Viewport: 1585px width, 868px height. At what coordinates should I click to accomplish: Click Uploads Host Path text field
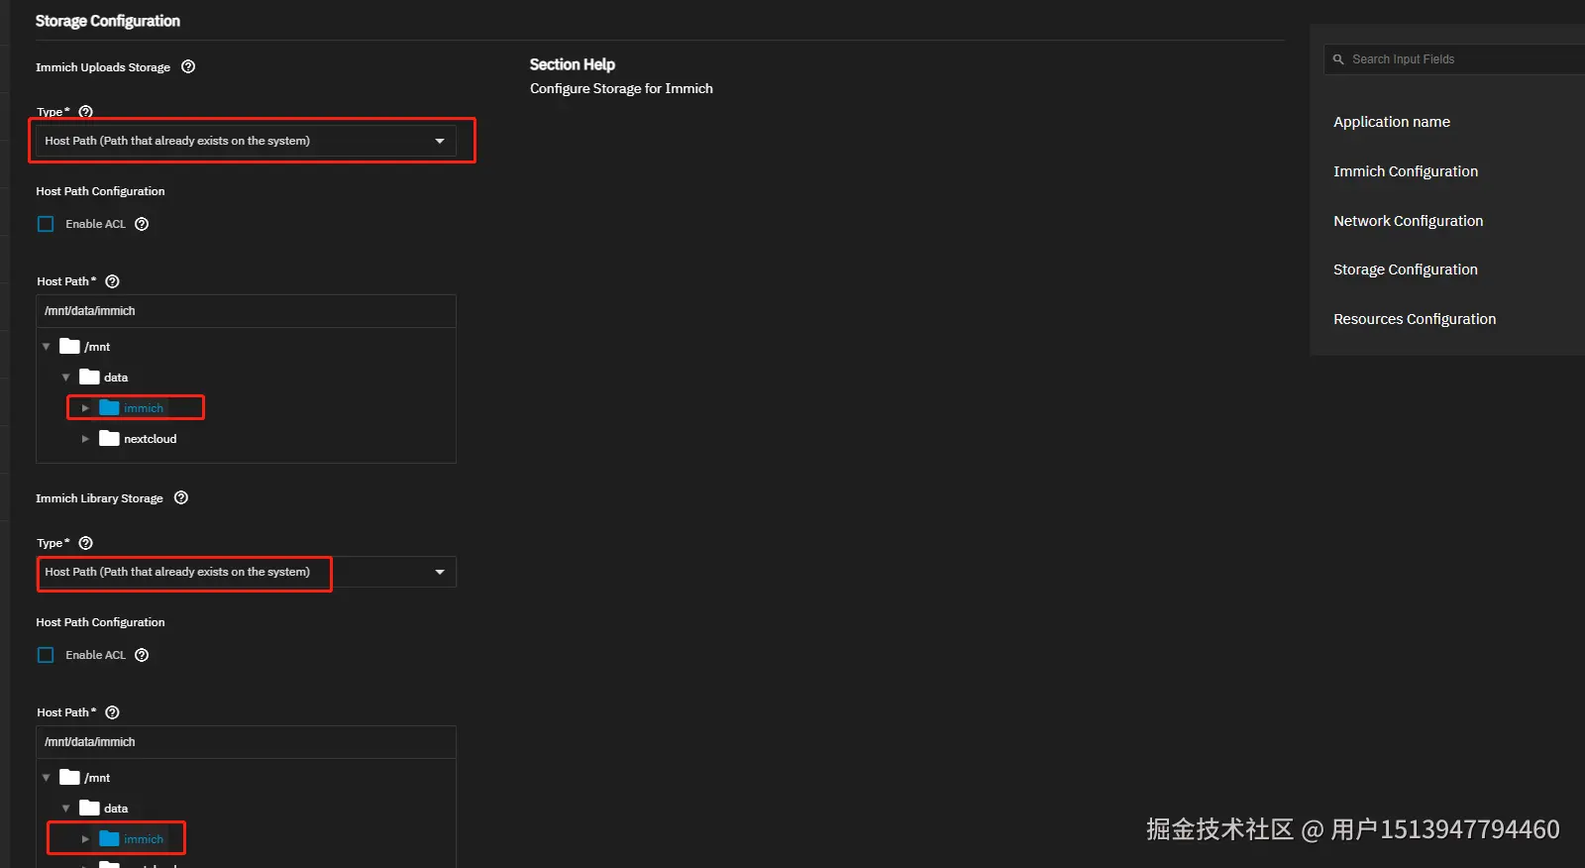(x=246, y=311)
